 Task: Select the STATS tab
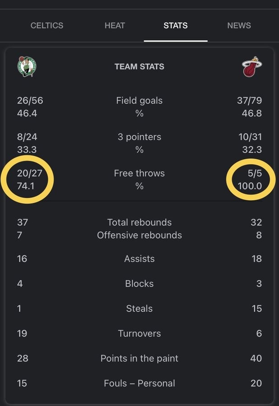176,25
